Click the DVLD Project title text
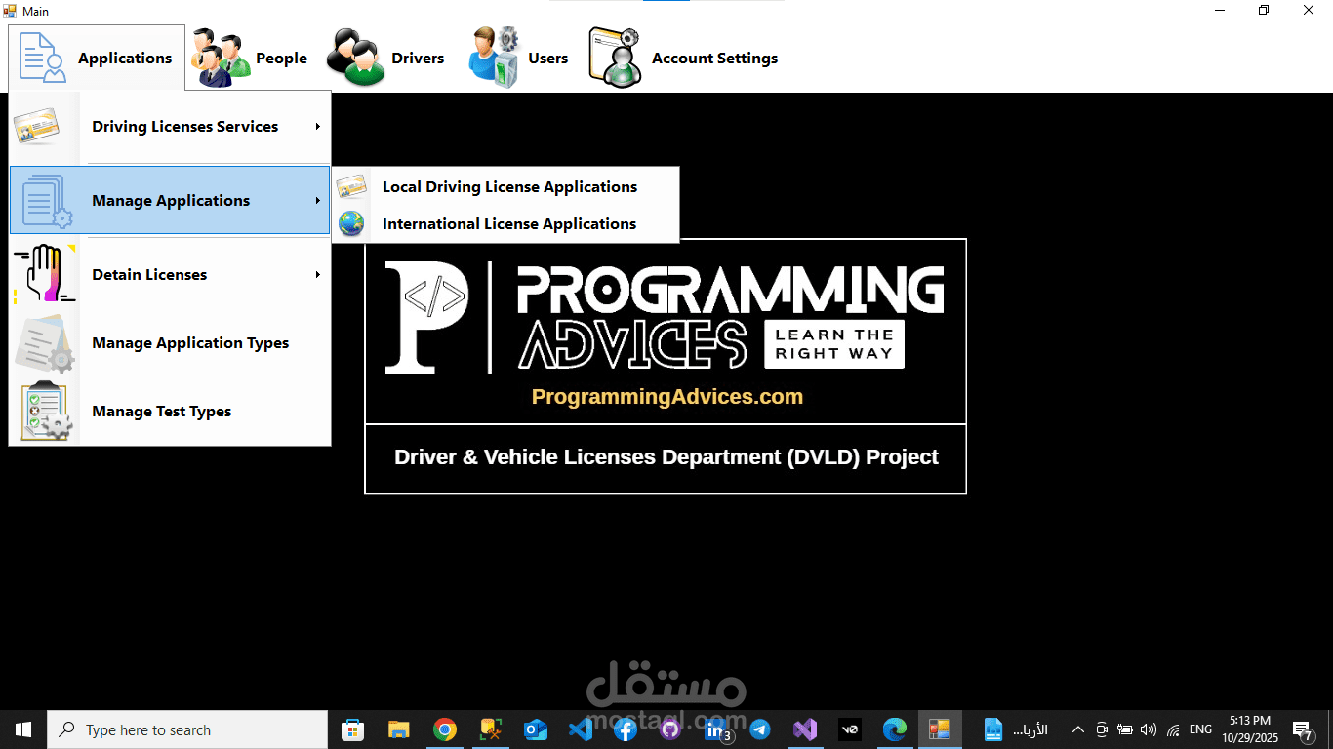The image size is (1333, 749). 666,457
